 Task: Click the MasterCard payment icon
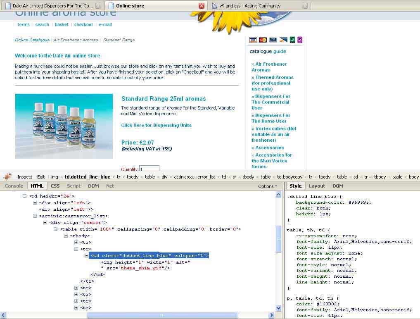click(263, 40)
